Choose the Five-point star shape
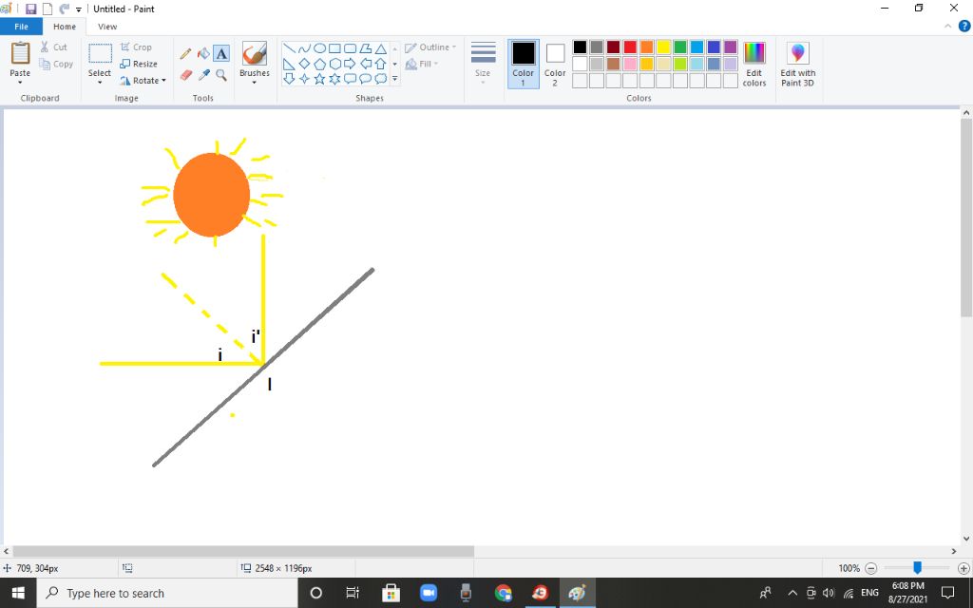 click(319, 79)
